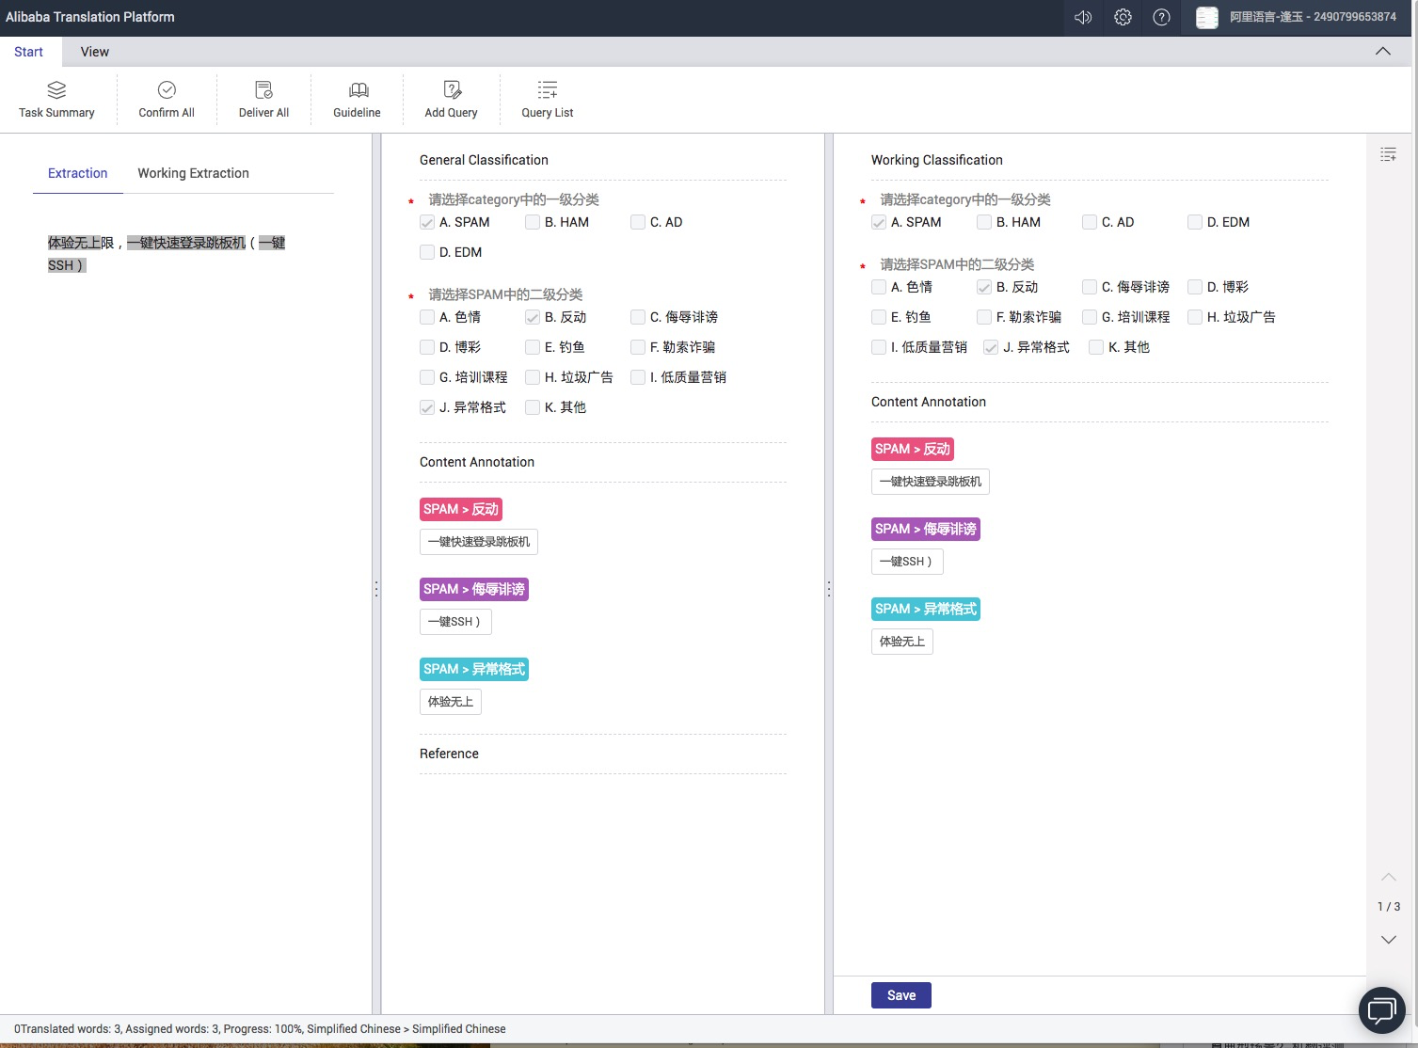This screenshot has height=1048, width=1418.
Task: Check G. 培训课程 in Working Classification
Action: [x=1090, y=317]
